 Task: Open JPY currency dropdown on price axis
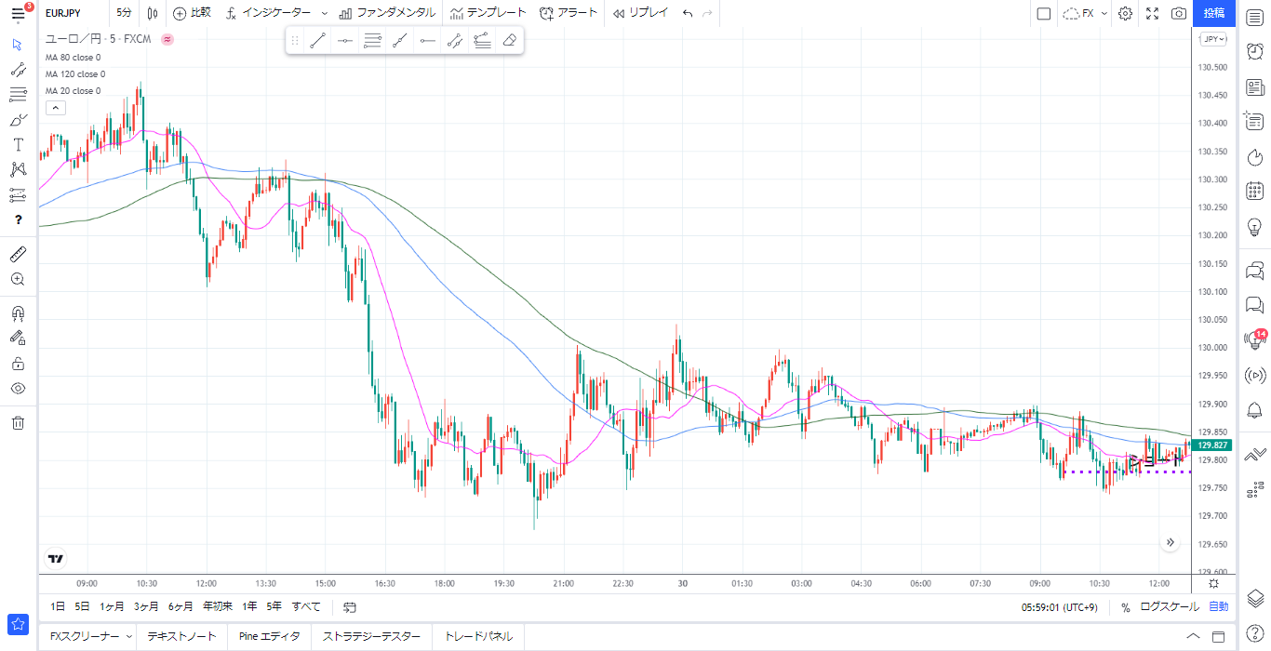coord(1212,39)
